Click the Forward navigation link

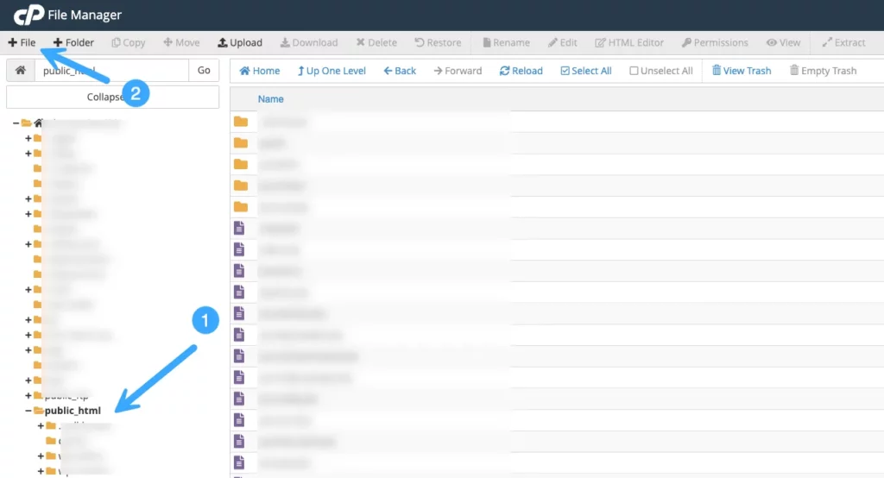tap(458, 71)
